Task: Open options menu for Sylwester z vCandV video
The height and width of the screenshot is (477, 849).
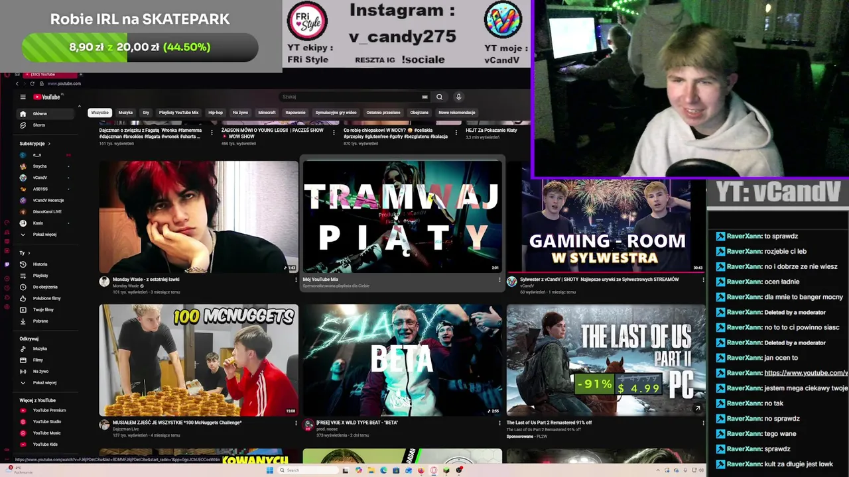Action: point(703,280)
